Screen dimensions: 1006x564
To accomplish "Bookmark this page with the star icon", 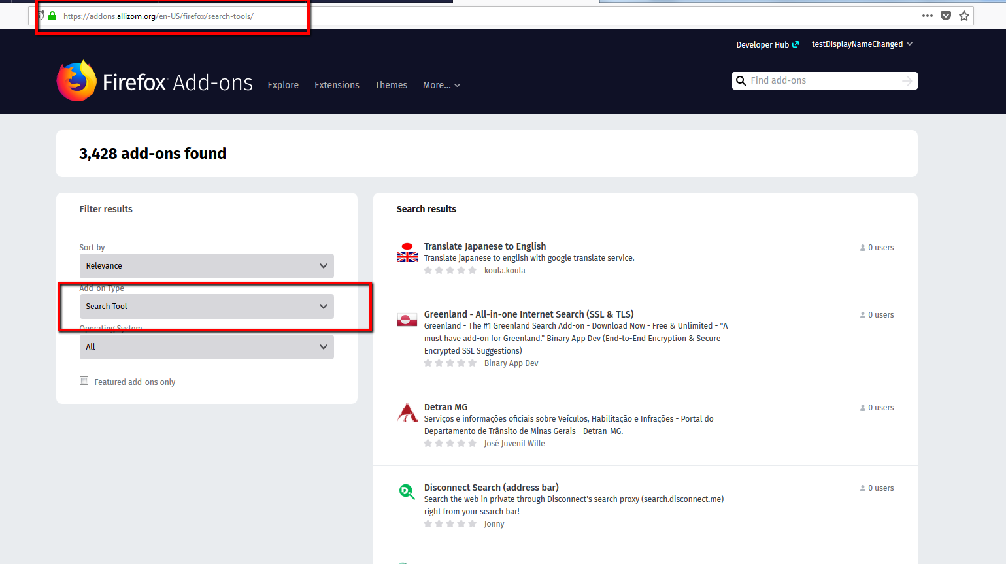I will pos(964,16).
